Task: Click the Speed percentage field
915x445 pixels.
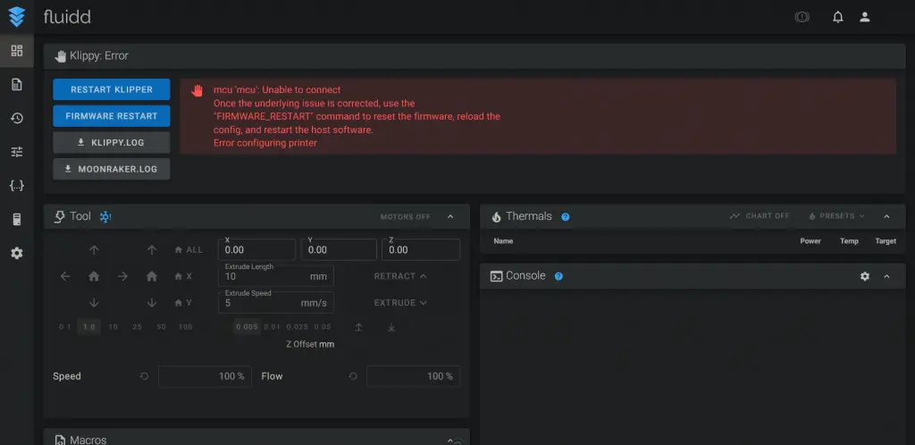Action: click(x=205, y=376)
